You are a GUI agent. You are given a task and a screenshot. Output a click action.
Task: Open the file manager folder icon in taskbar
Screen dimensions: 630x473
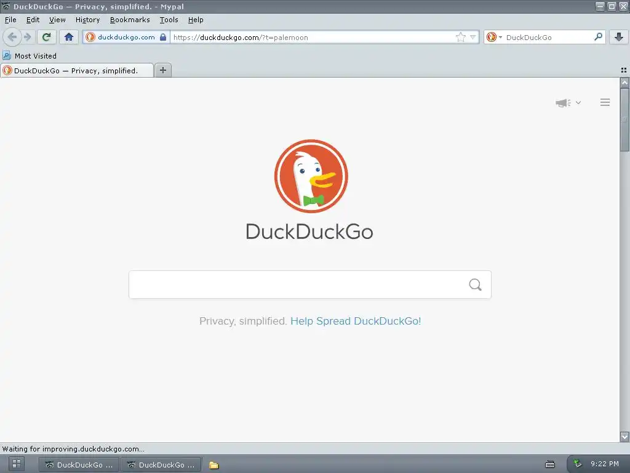[213, 465]
